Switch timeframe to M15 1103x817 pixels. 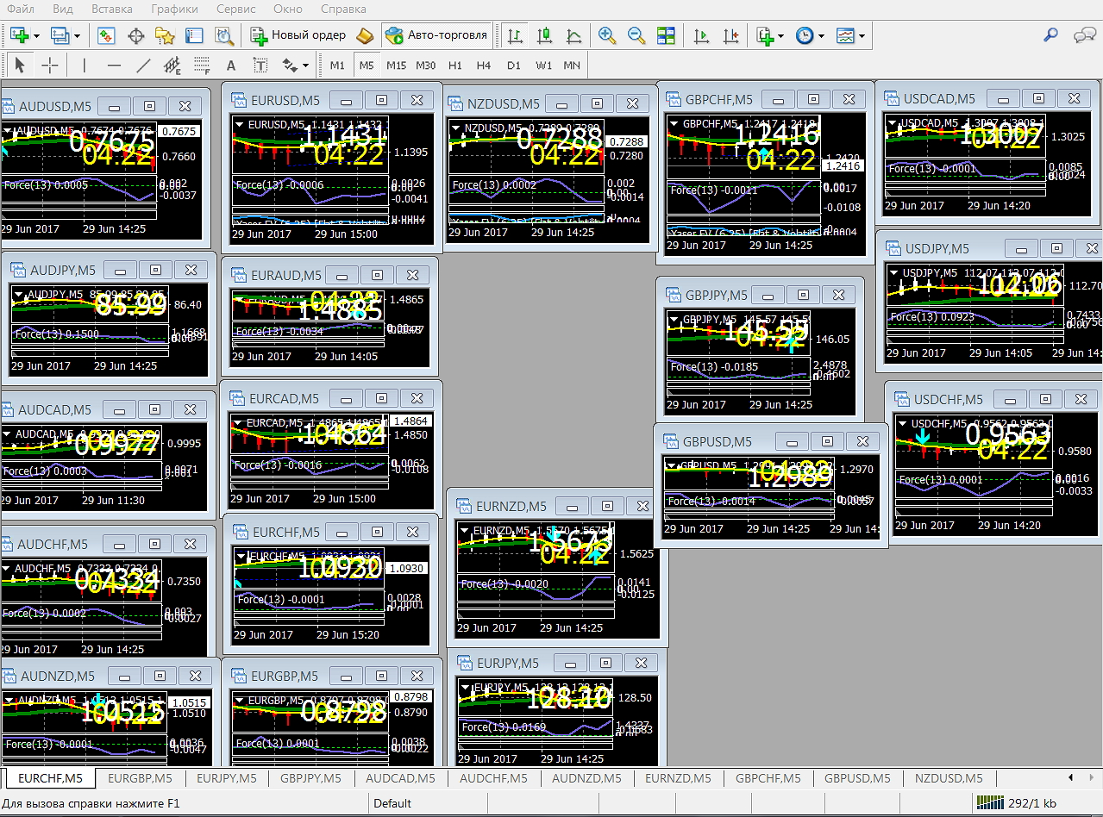pyautogui.click(x=396, y=65)
